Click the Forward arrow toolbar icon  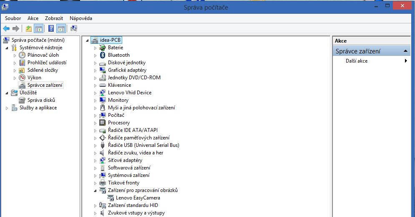click(x=16, y=29)
